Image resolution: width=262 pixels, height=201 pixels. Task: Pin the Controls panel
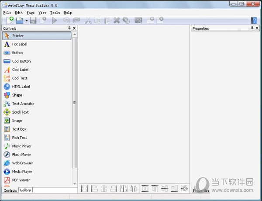click(x=69, y=28)
